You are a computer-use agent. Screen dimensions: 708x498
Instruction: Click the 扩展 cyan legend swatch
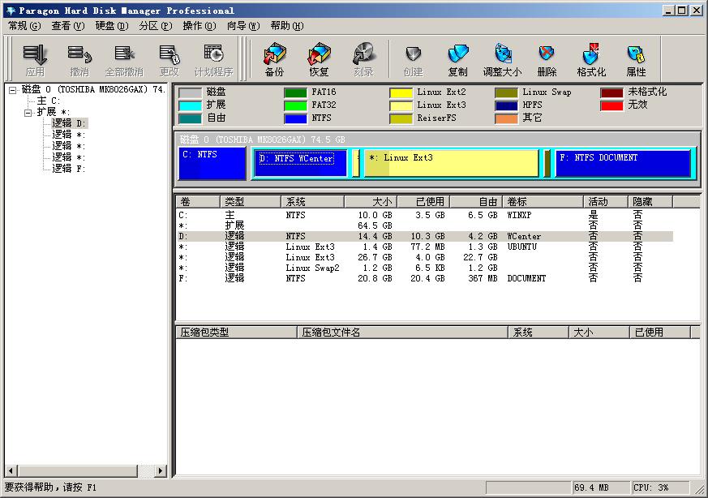190,105
